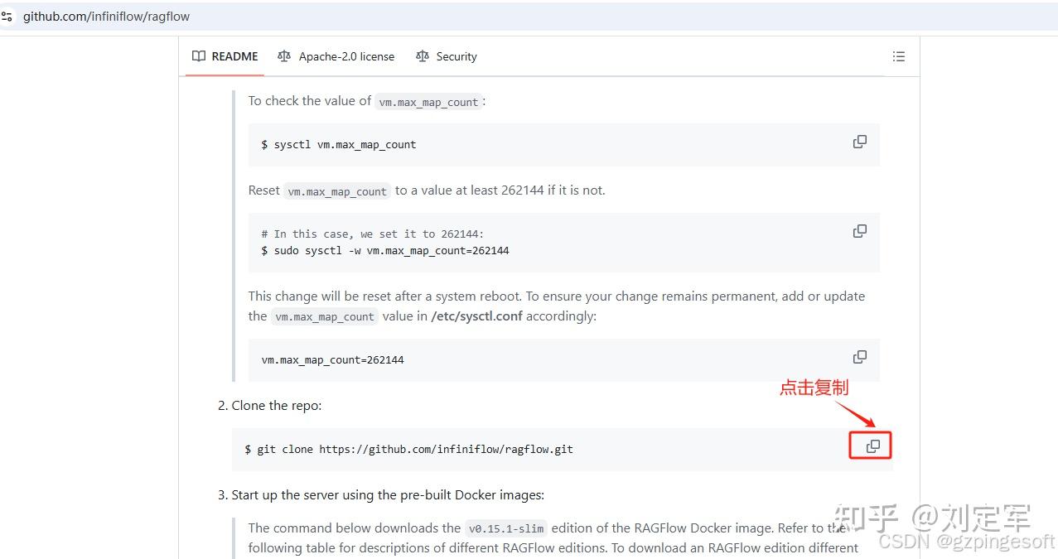Click the /etc/sysctl.conf bold text

(x=476, y=316)
